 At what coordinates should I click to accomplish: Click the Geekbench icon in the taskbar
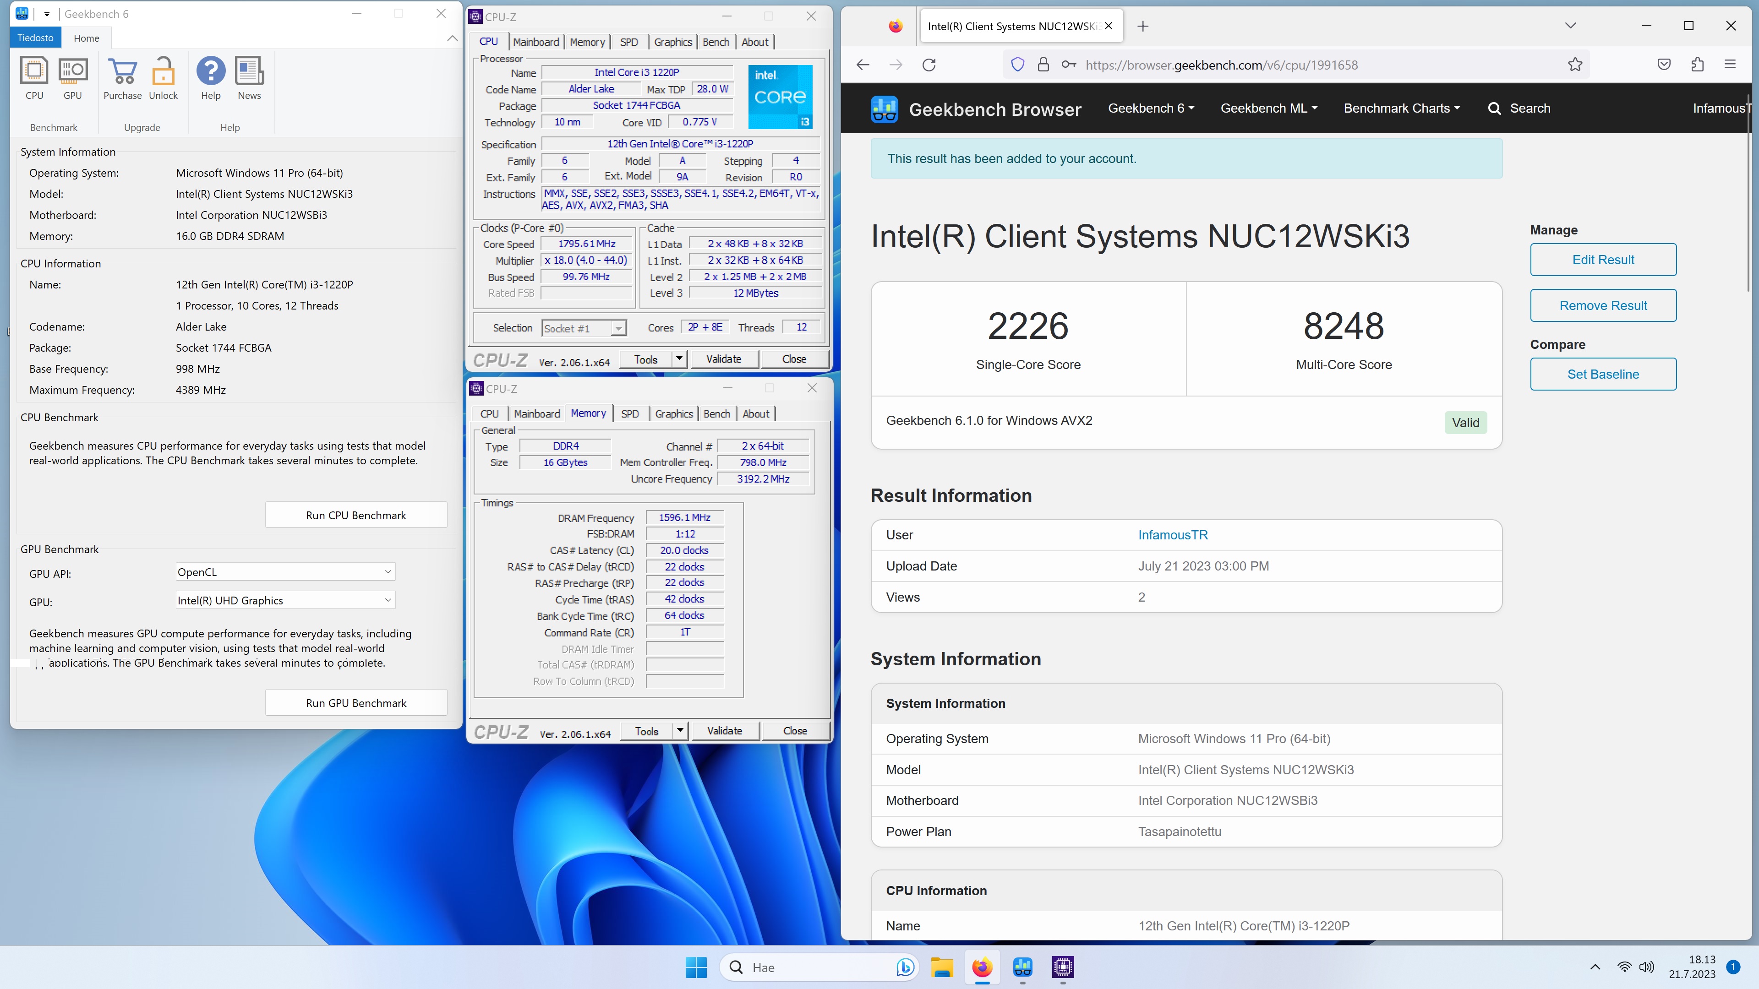1023,967
